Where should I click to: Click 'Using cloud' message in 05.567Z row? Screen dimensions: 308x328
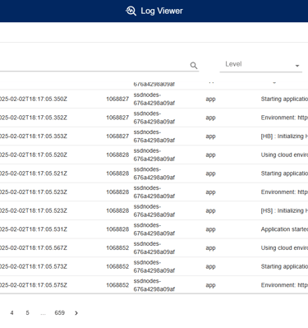pos(284,248)
